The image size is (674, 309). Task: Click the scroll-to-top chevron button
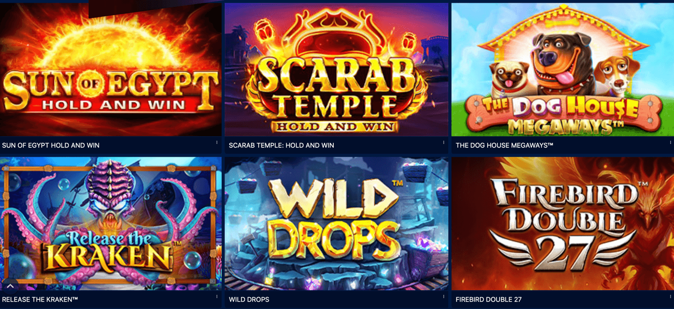[10, 286]
